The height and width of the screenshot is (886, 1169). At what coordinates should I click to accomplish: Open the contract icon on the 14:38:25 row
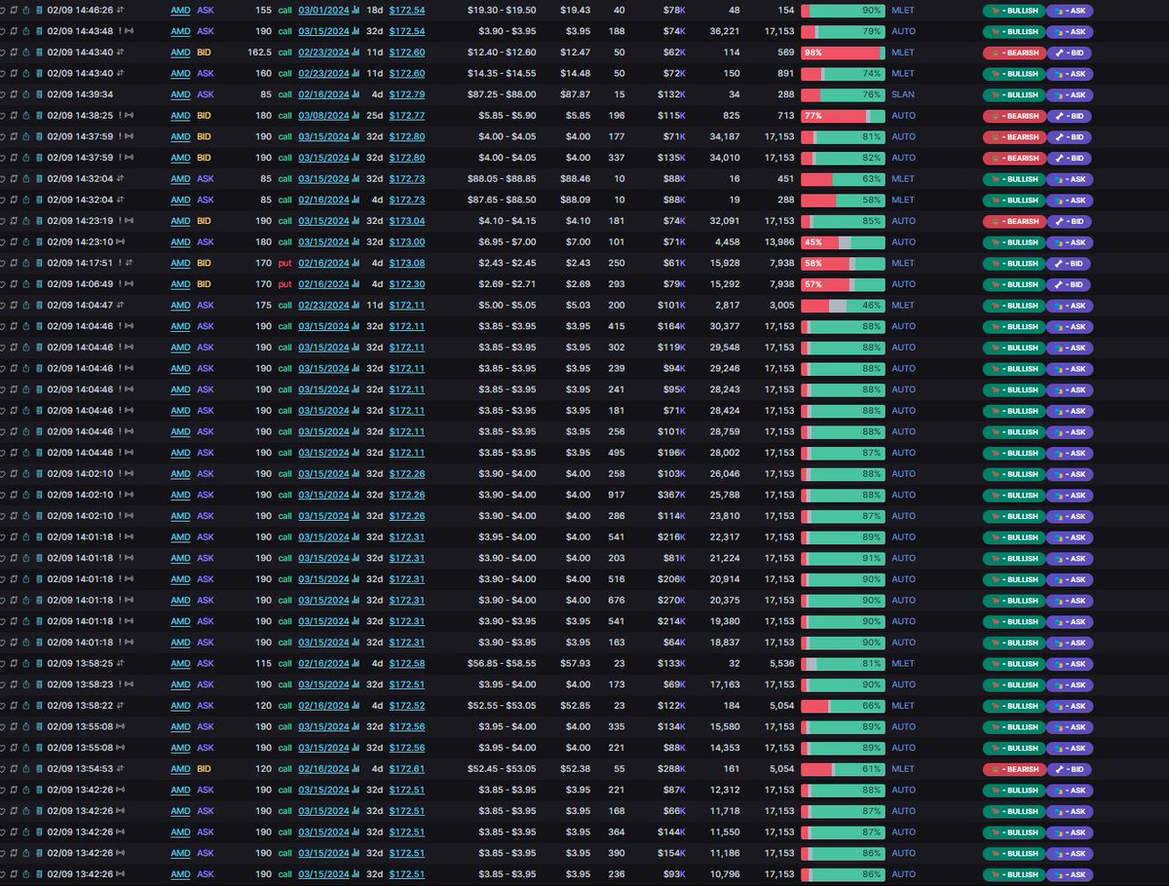(39, 115)
